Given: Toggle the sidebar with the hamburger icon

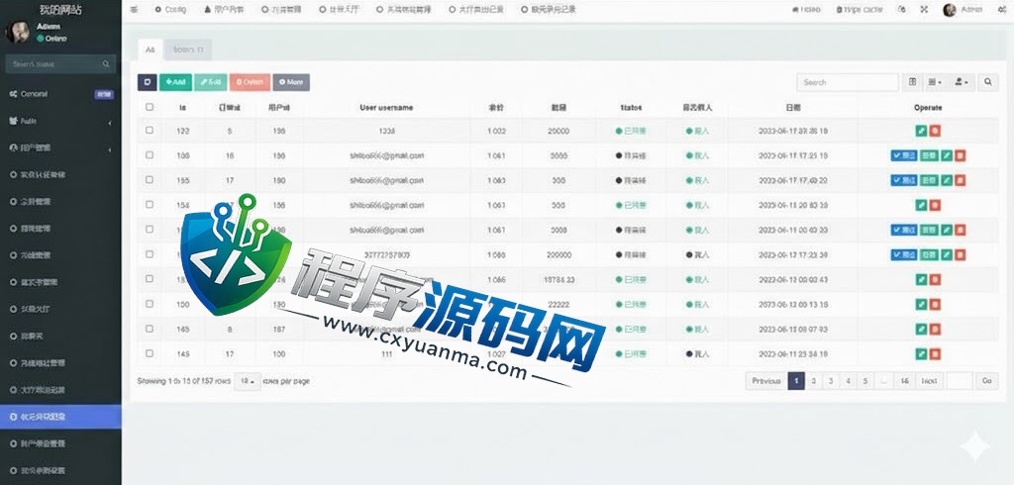Looking at the screenshot, I should 134,10.
